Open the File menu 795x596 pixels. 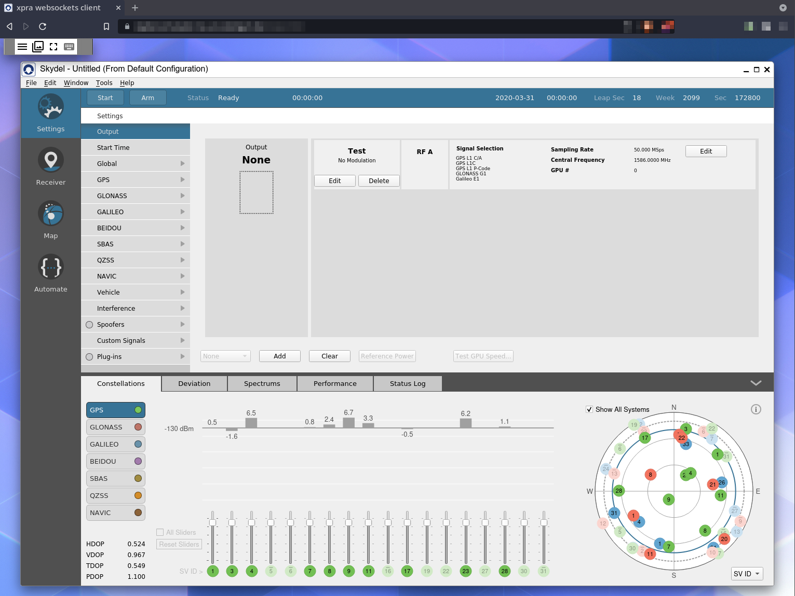pos(31,82)
